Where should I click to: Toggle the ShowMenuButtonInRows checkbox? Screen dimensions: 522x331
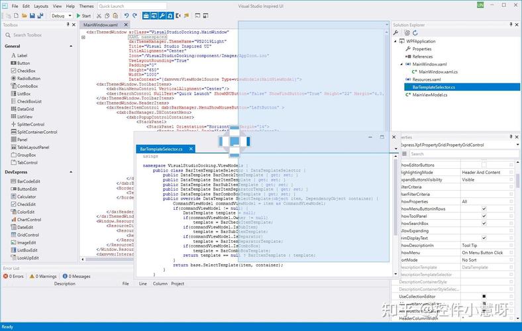click(x=484, y=209)
